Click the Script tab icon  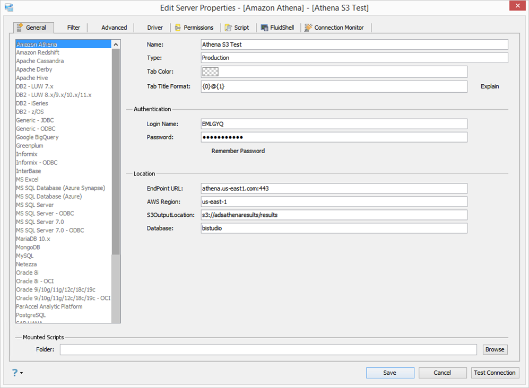[x=228, y=28]
